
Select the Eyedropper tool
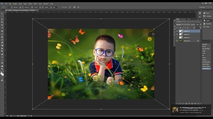coord(2,28)
